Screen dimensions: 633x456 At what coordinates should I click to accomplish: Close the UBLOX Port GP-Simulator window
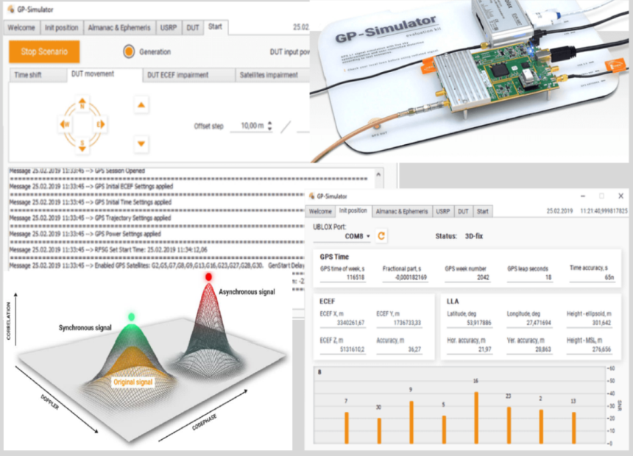621,196
